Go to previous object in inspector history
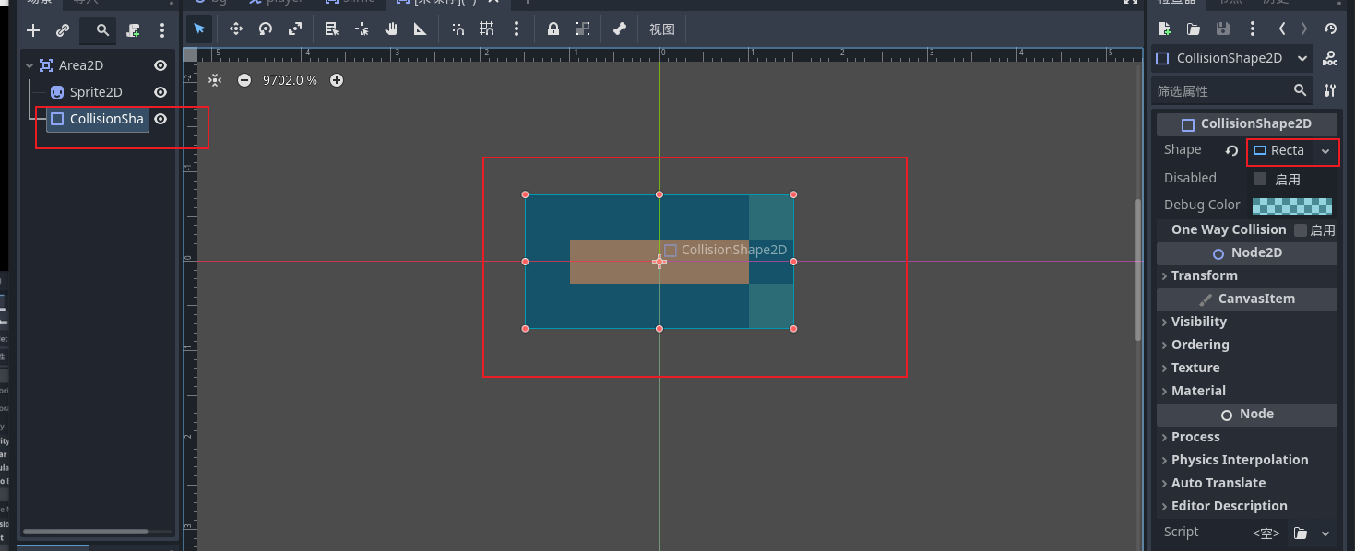 [1282, 29]
